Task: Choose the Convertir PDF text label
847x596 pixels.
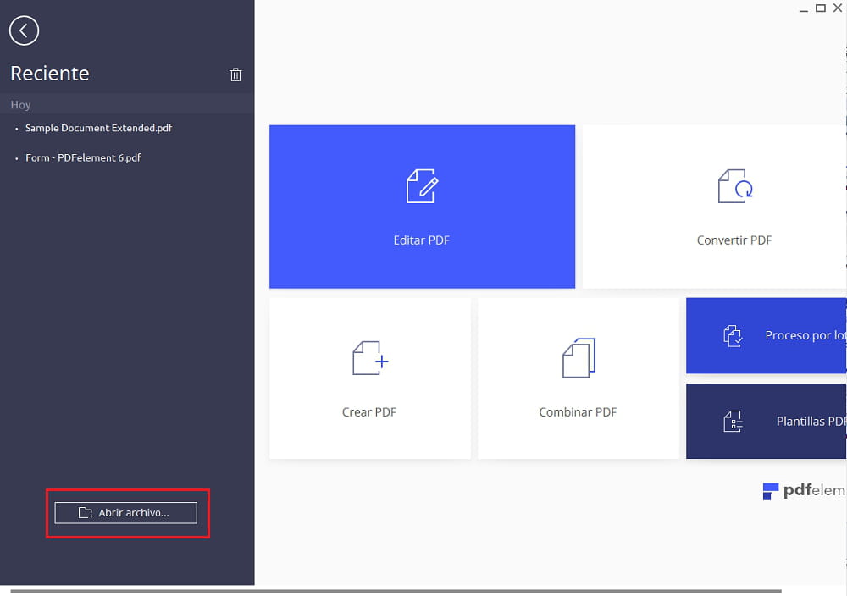Action: pyautogui.click(x=734, y=240)
